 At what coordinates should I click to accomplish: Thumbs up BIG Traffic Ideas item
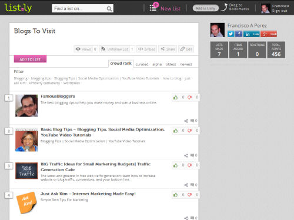(x=175, y=165)
